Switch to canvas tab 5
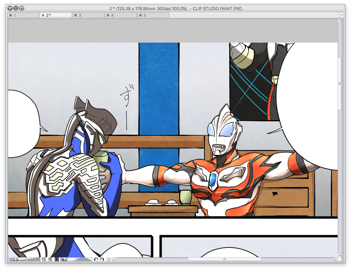Viewport: 351px width, 270px height. pos(153,15)
